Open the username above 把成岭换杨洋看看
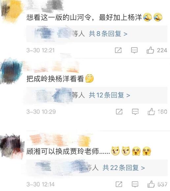Image resolution: width=170 pixels, height=191 pixels. (52, 66)
